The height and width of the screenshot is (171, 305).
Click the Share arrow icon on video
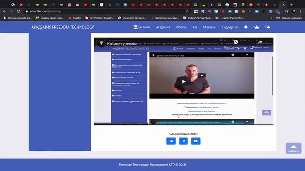pos(260,42)
